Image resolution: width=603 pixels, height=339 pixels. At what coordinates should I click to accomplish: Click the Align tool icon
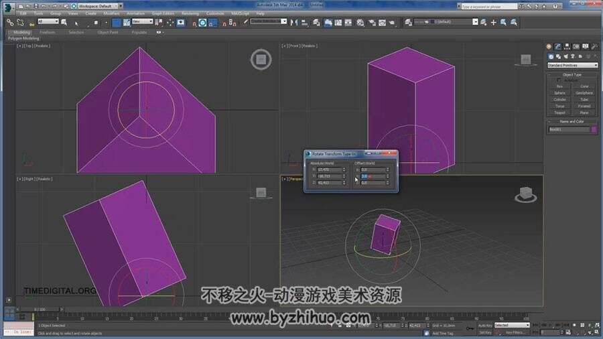305,23
